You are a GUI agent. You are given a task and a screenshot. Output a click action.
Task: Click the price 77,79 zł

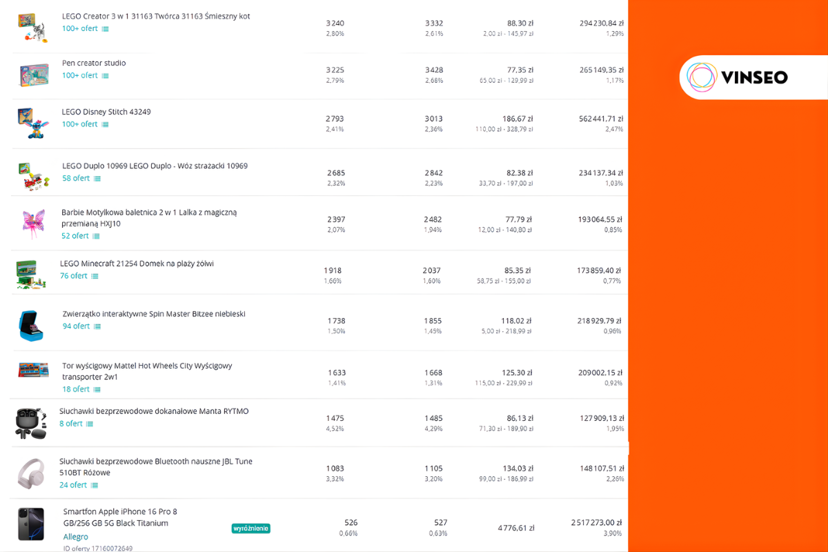pos(520,219)
